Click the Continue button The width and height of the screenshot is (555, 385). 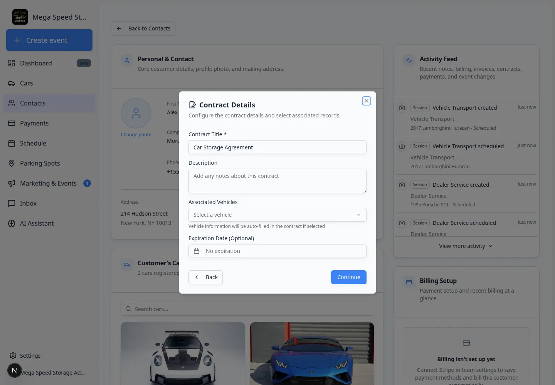point(349,277)
